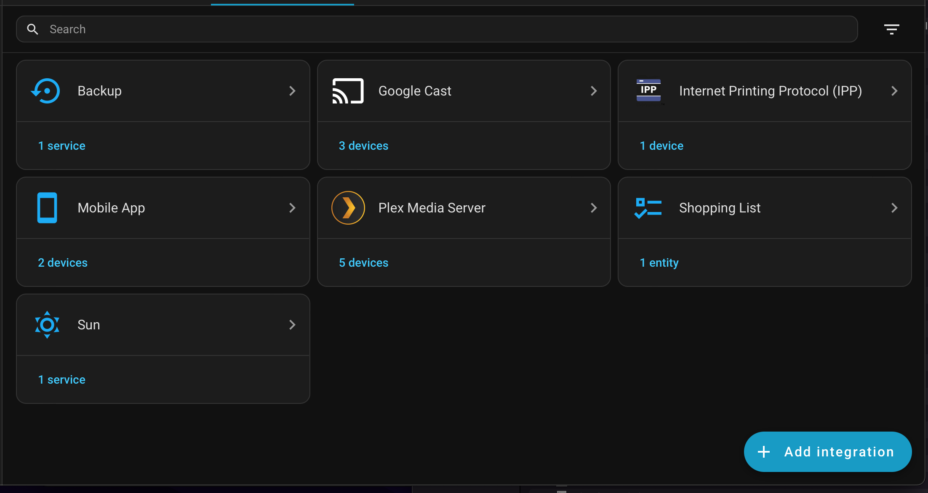928x493 pixels.
Task: Expand Internet Printing Protocol chevron
Action: coord(894,91)
